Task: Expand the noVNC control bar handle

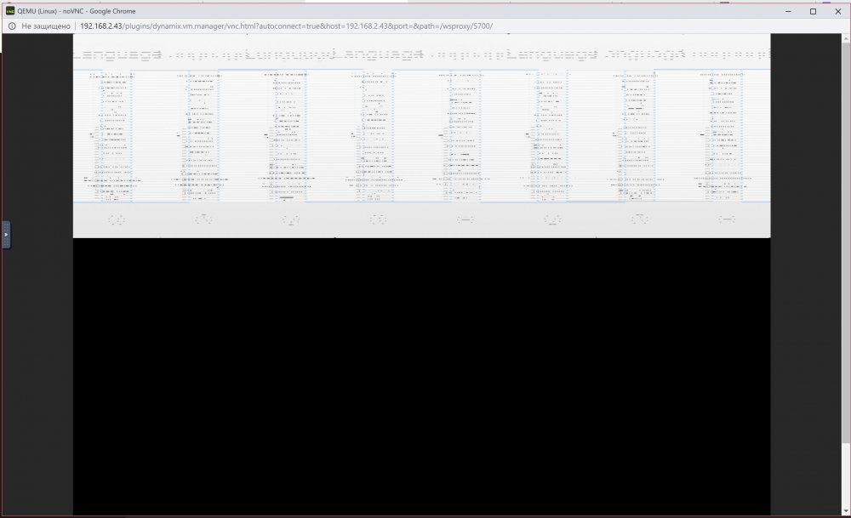Action: tap(6, 235)
